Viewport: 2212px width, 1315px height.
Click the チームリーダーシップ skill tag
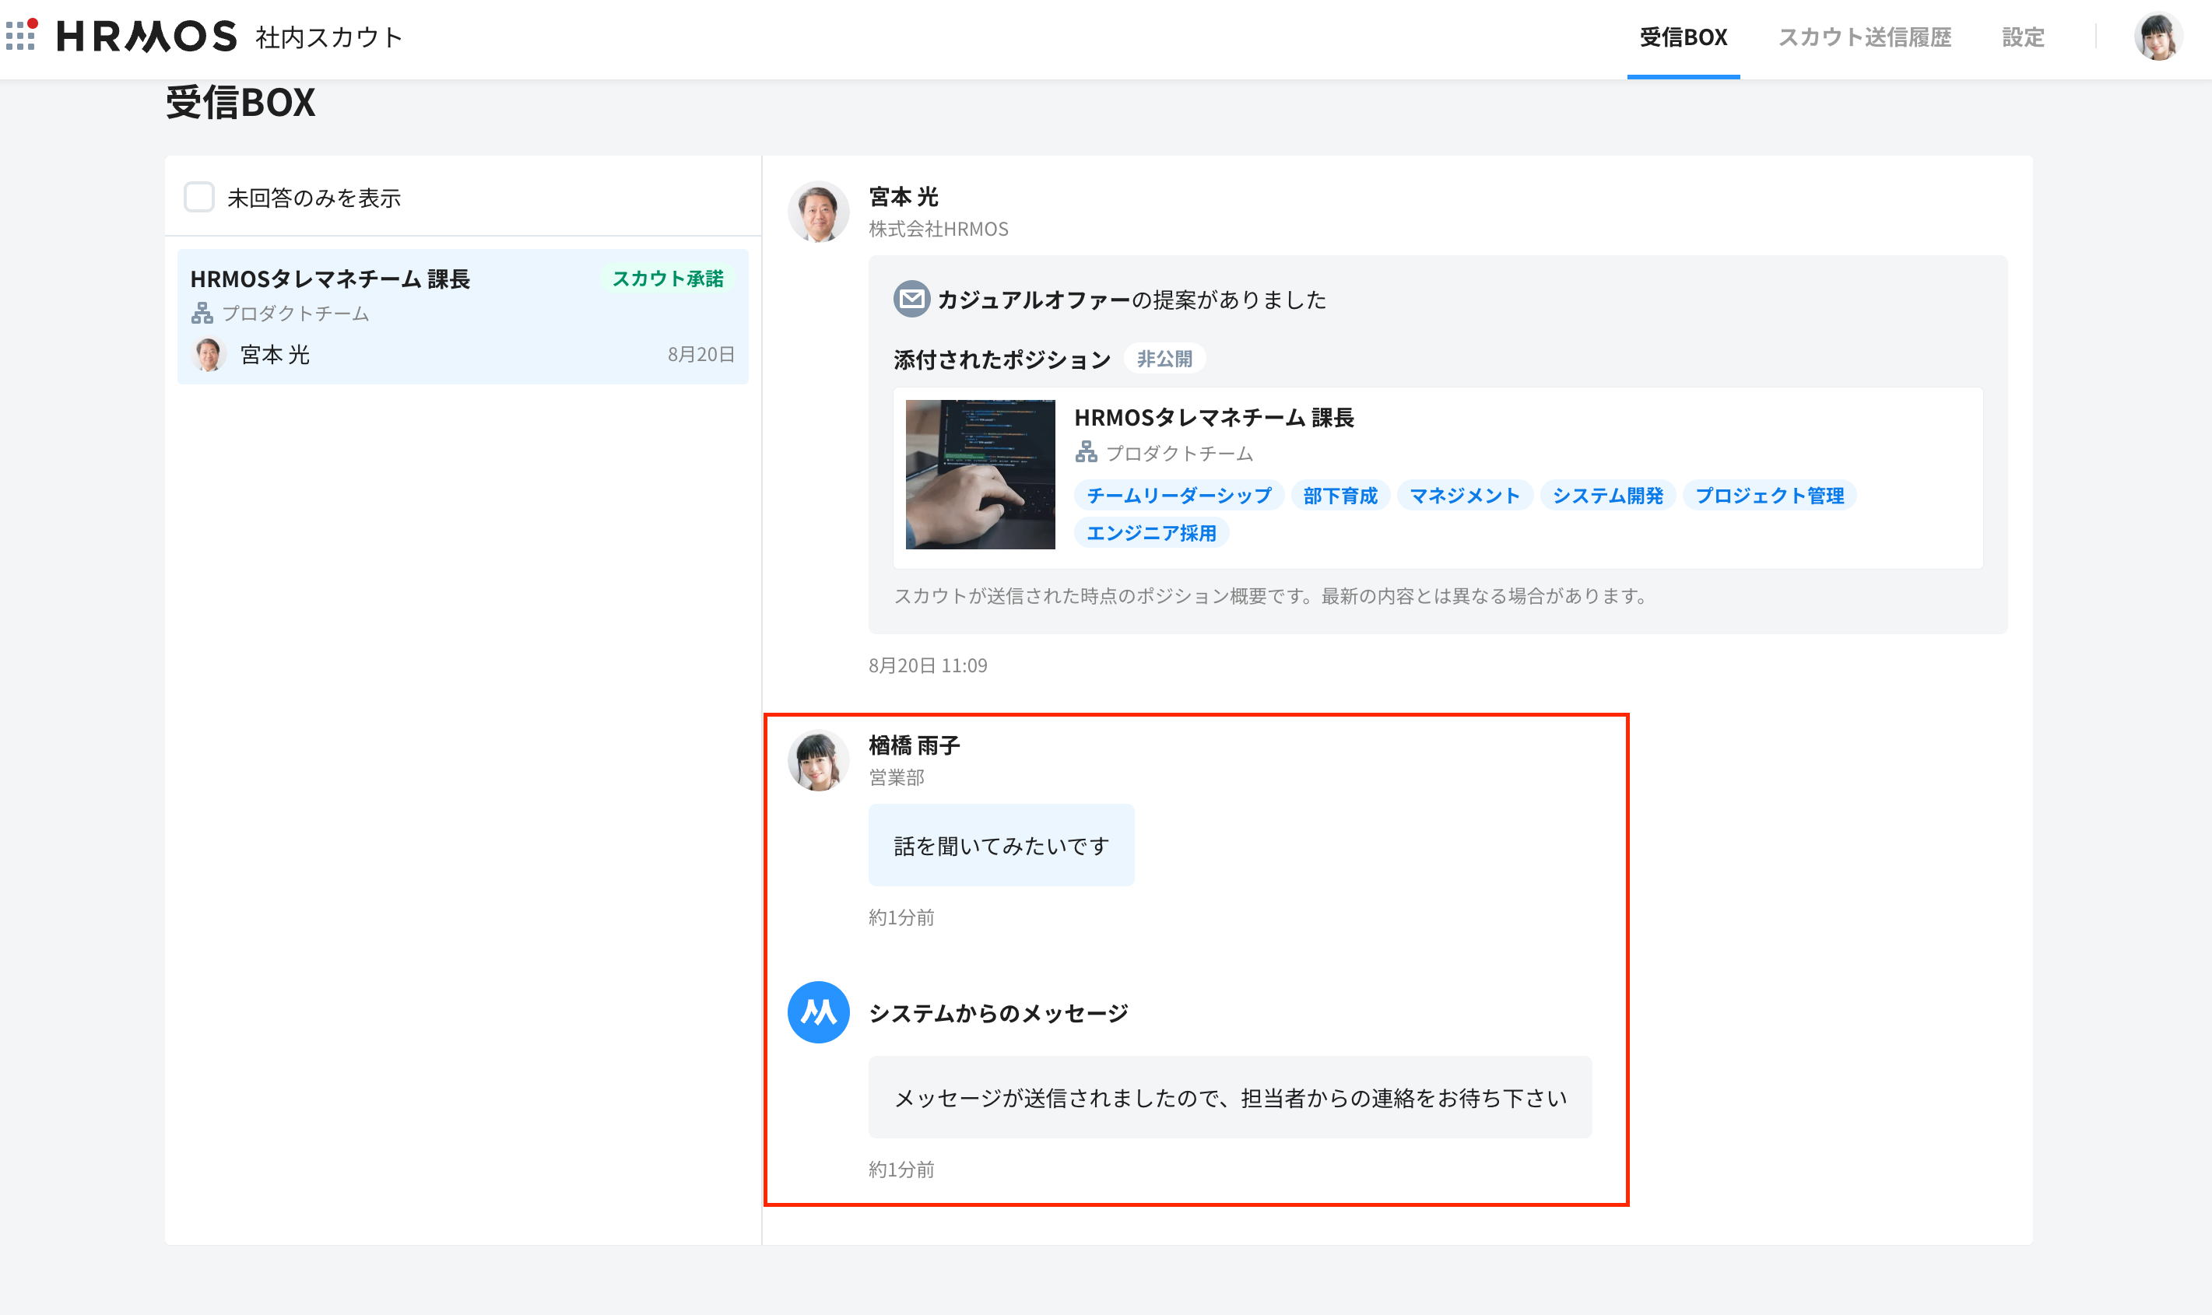tap(1178, 496)
